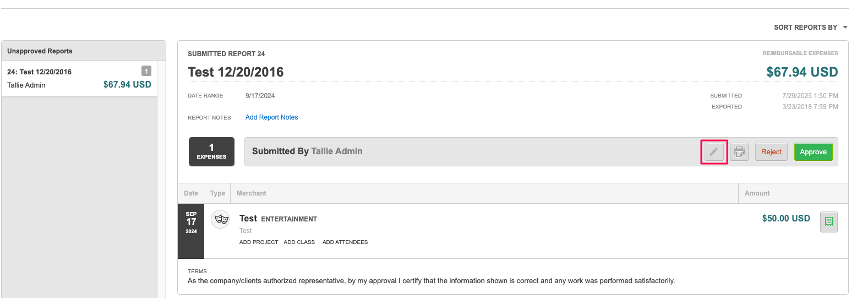The image size is (851, 298).
Task: Click the black 1 Expenses counter box
Action: click(x=211, y=151)
